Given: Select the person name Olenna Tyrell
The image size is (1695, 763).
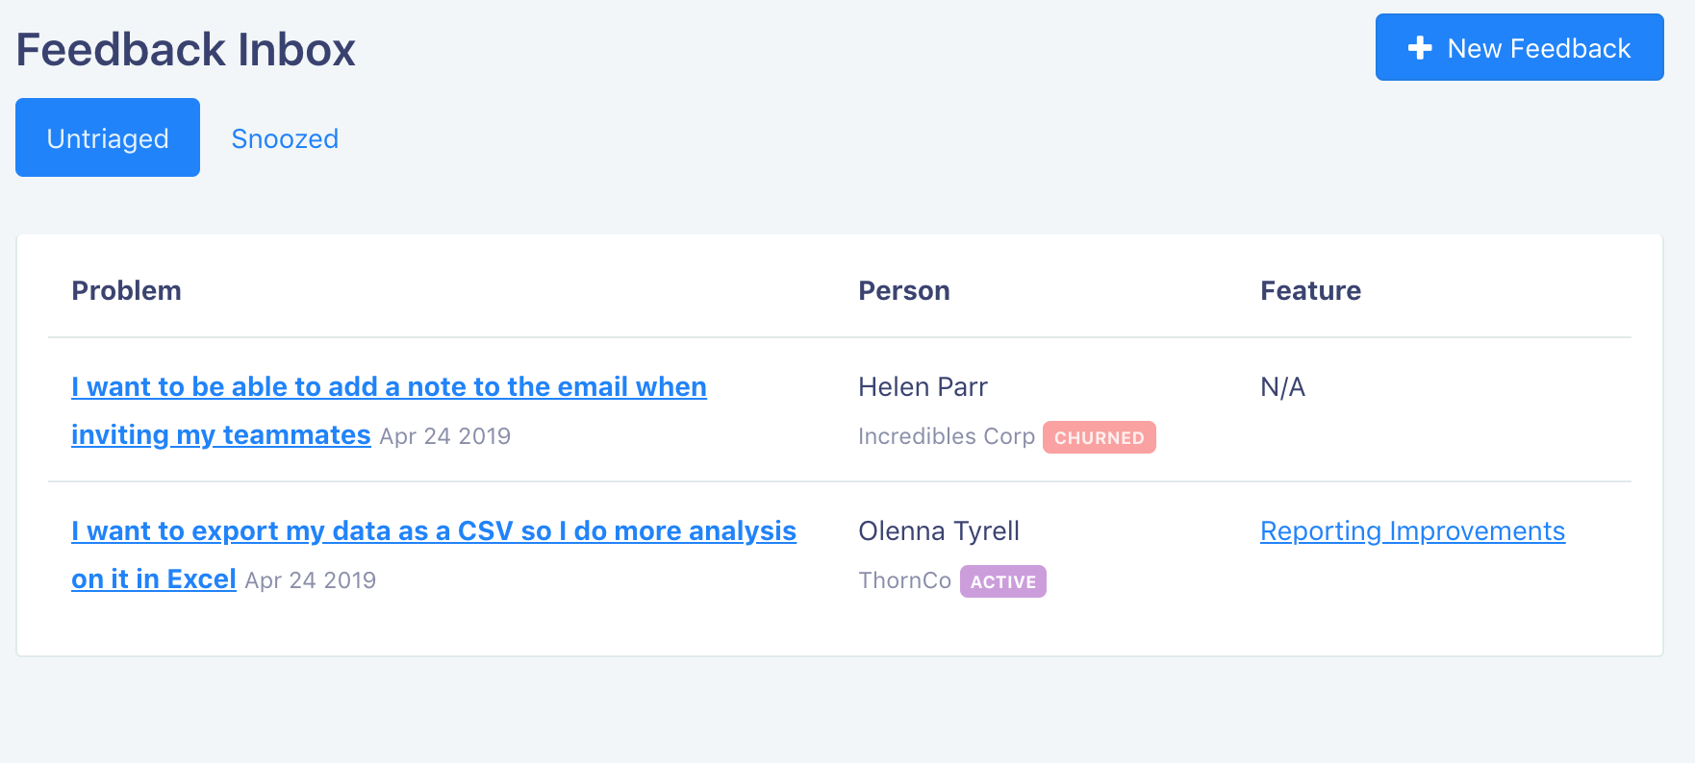Looking at the screenshot, I should [939, 530].
